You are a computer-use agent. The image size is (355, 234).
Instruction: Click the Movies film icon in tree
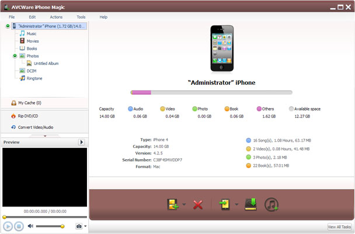(x=22, y=41)
